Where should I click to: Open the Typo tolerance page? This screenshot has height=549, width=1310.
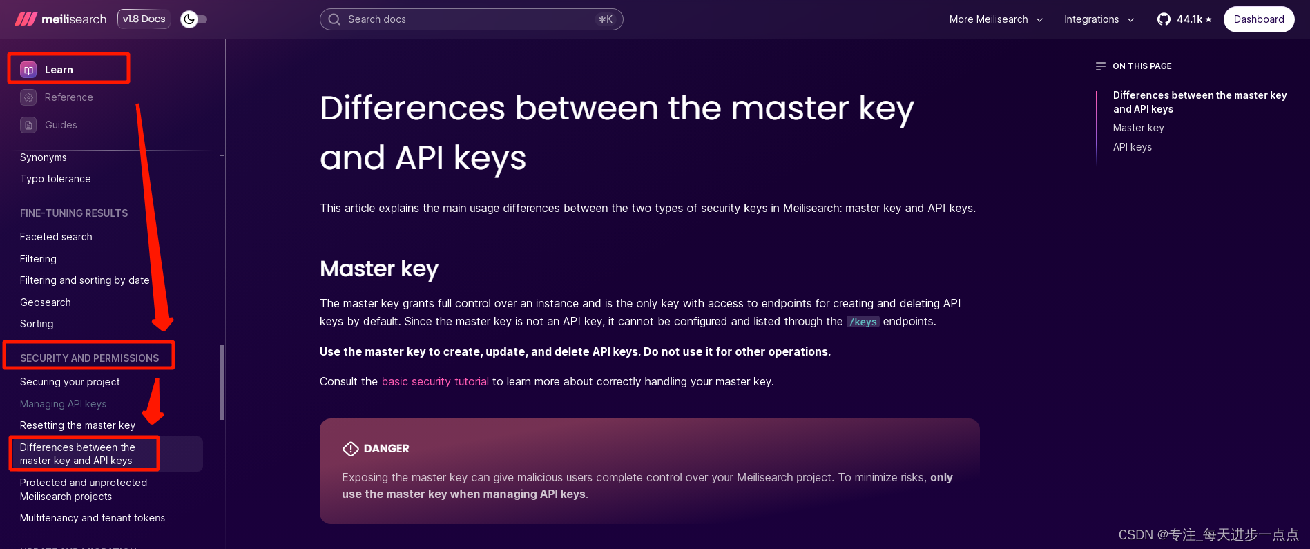[x=55, y=179]
